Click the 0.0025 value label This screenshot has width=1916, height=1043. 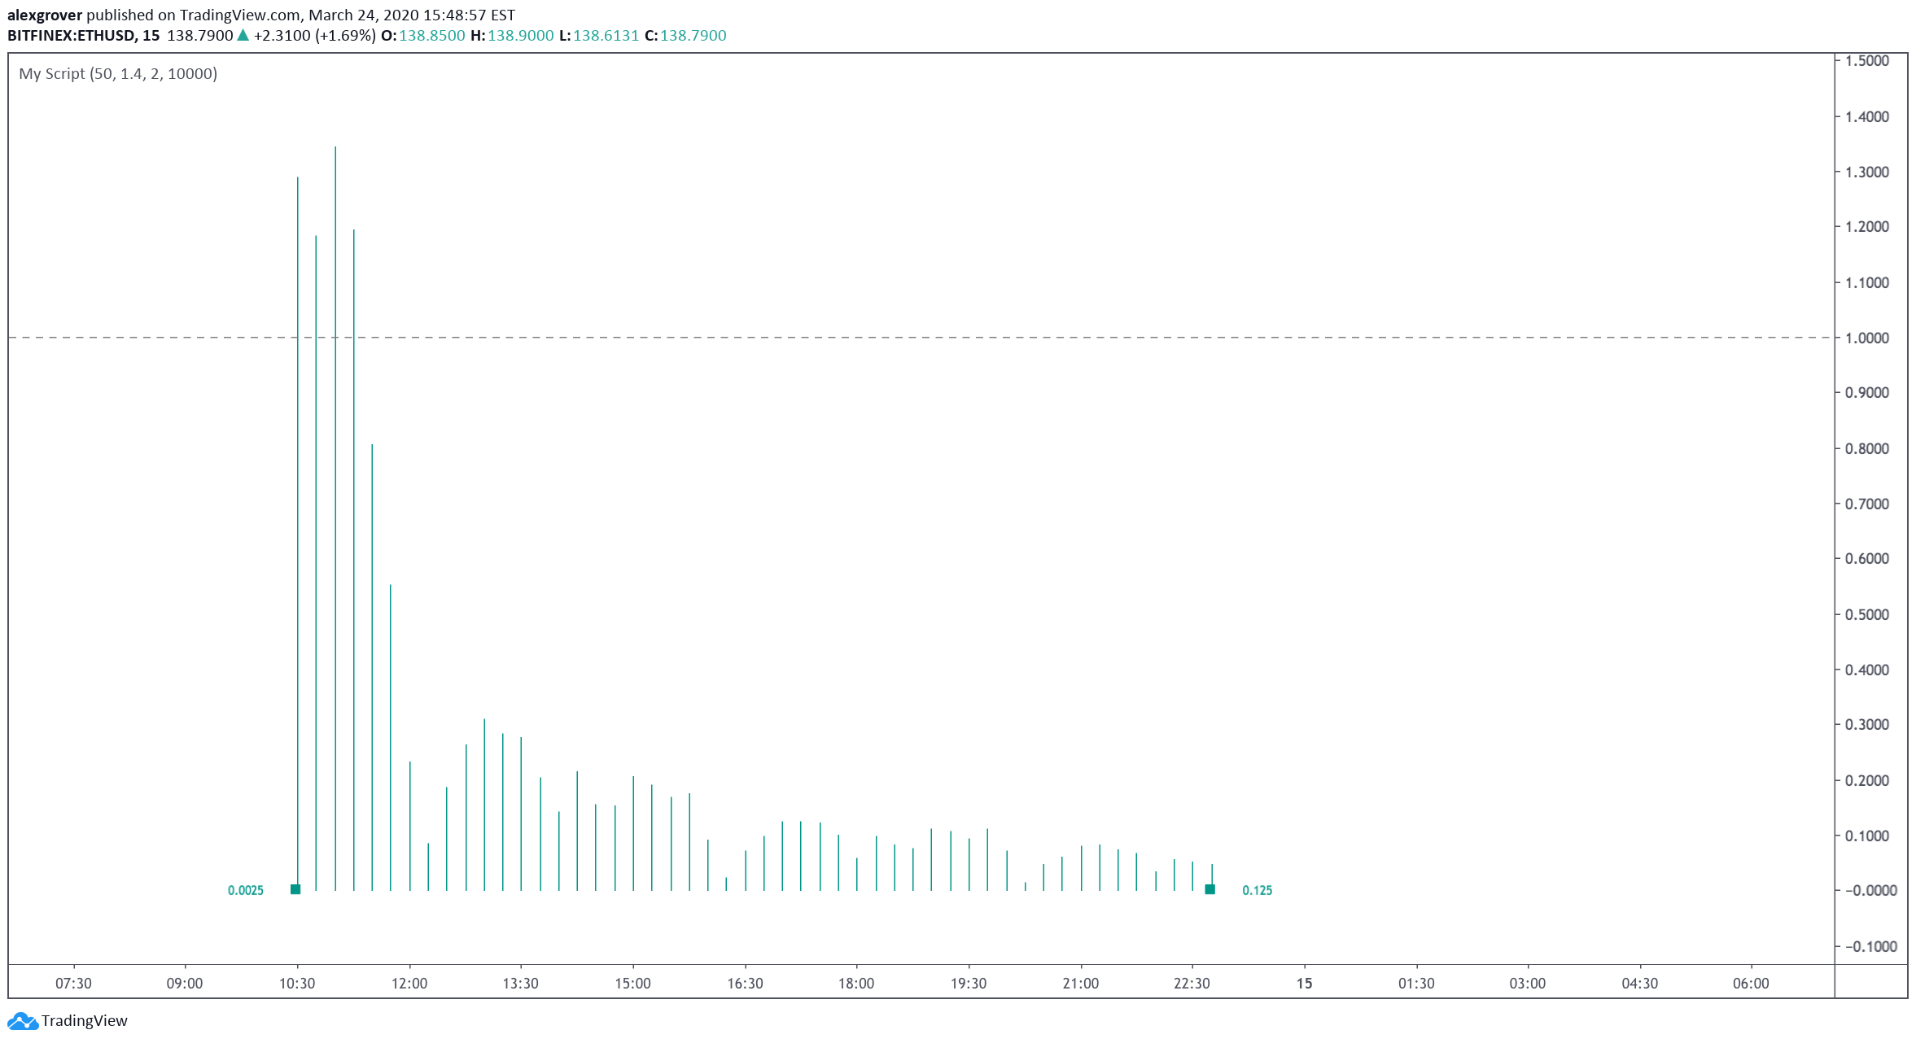coord(246,890)
